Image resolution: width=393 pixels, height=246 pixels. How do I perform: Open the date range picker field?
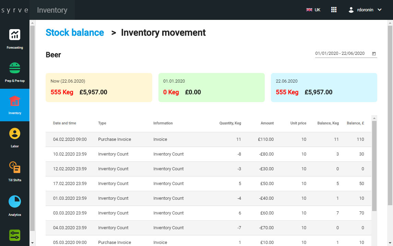[340, 54]
